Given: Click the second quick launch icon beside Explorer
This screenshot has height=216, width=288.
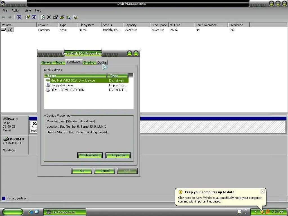Looking at the screenshot, I should pyautogui.click(x=37, y=212).
